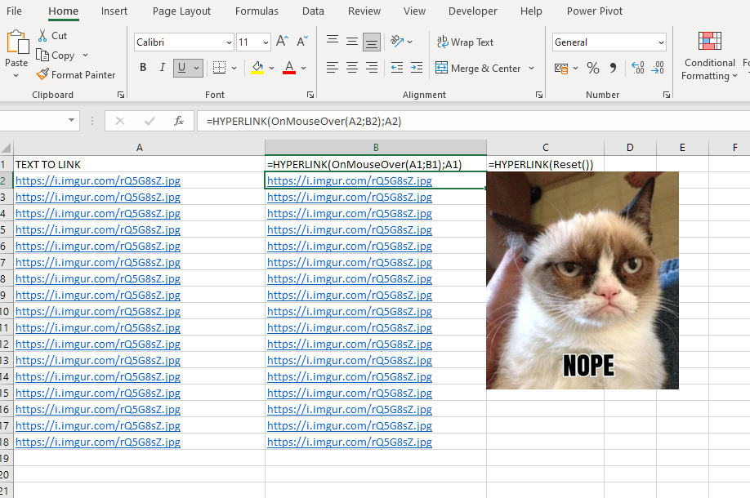Image resolution: width=750 pixels, height=498 pixels.
Task: Click the Select All corner triangle
Action: [x=7, y=148]
